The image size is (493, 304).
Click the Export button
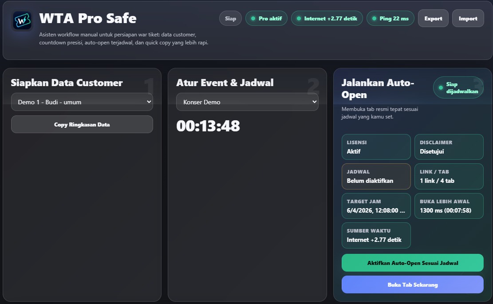[433, 19]
